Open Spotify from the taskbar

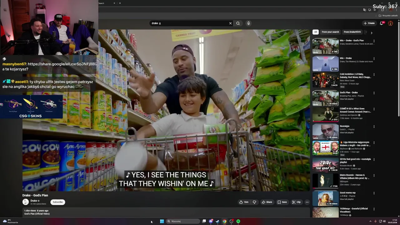click(238, 221)
